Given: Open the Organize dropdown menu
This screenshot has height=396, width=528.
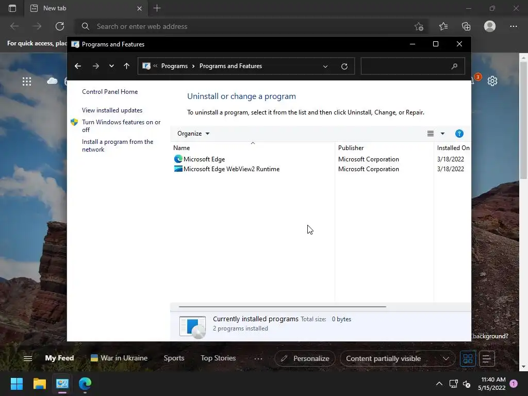Looking at the screenshot, I should [193, 134].
